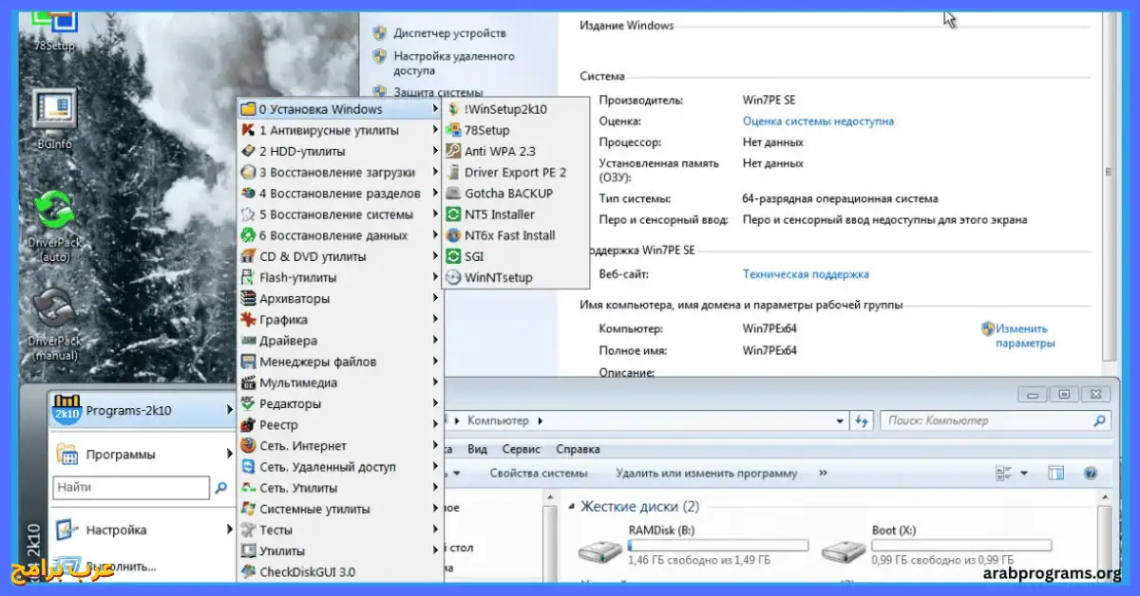Click the Найти search field
Screen dimensions: 1140x596
coord(131,488)
